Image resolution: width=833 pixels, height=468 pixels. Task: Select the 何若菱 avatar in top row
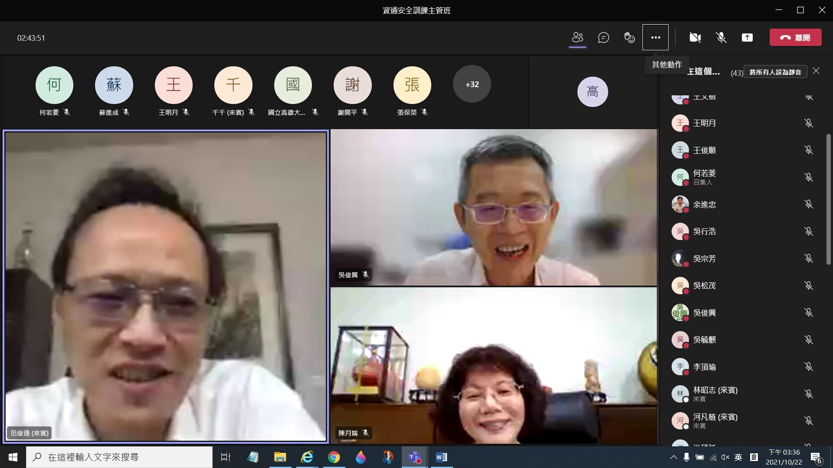point(54,85)
